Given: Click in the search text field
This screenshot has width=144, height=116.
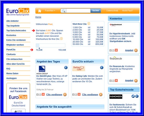Looking at the screenshot, I should click(x=78, y=11).
